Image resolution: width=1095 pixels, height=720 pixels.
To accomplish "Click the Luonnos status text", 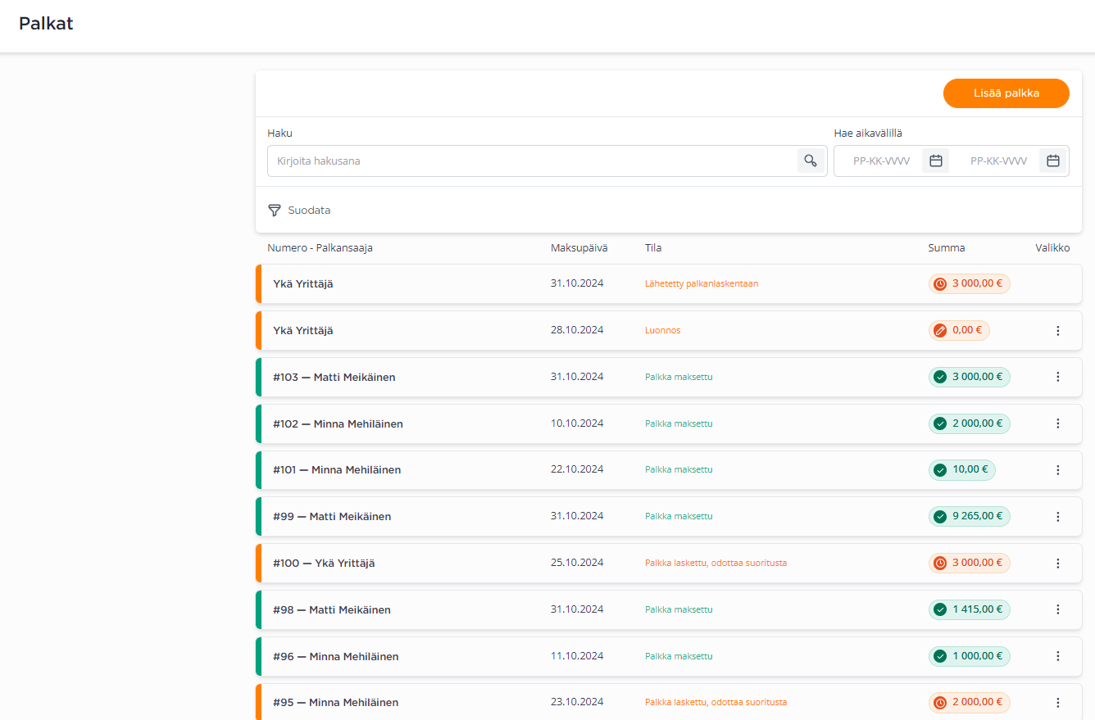I will coord(662,330).
